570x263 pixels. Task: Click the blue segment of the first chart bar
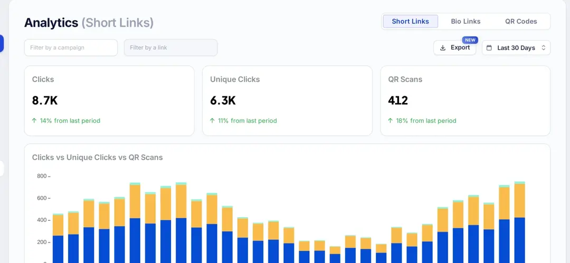[x=58, y=249]
